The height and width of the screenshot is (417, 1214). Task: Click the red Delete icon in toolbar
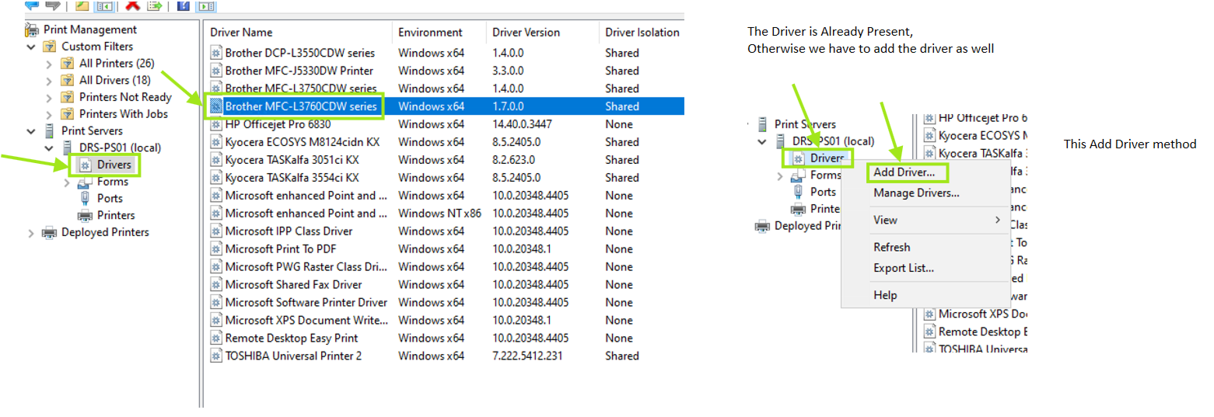[133, 5]
